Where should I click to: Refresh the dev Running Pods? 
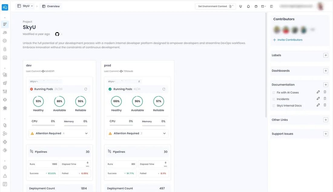(x=86, y=89)
